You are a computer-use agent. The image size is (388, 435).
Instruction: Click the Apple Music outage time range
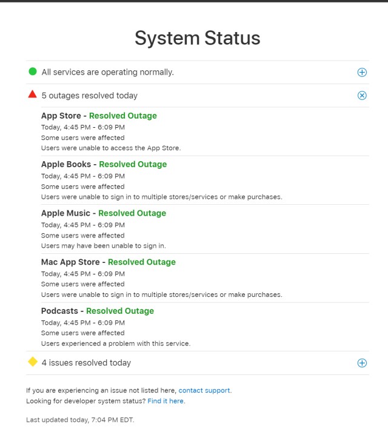pyautogui.click(x=83, y=225)
